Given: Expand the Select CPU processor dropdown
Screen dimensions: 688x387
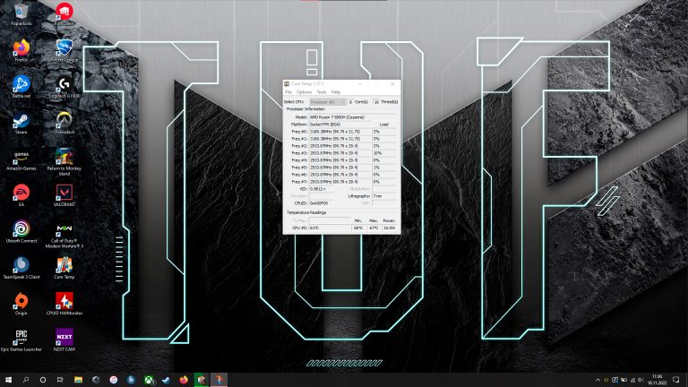Looking at the screenshot, I should tap(326, 102).
